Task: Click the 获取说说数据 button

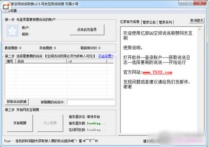Action: pos(17,102)
